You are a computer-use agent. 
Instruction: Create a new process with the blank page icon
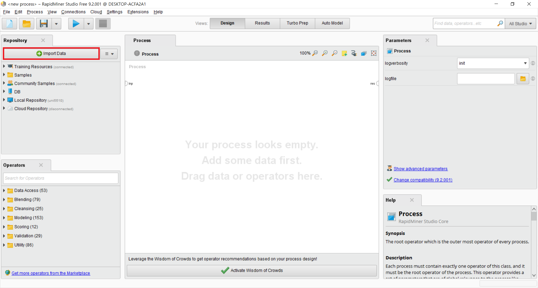(x=10, y=24)
